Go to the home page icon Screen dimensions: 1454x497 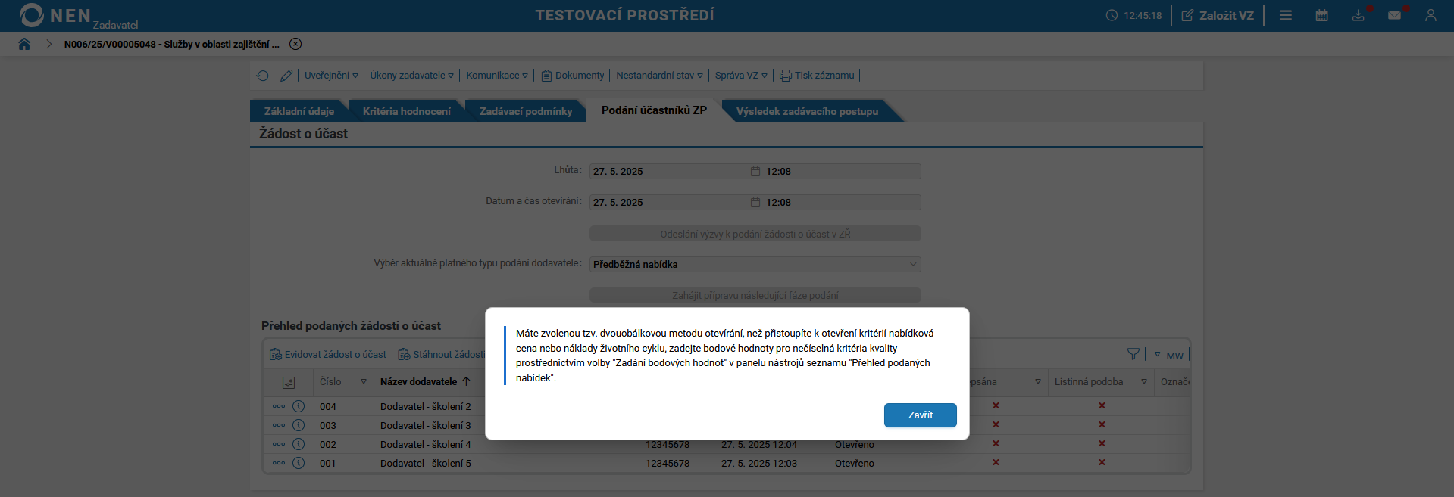pos(24,44)
